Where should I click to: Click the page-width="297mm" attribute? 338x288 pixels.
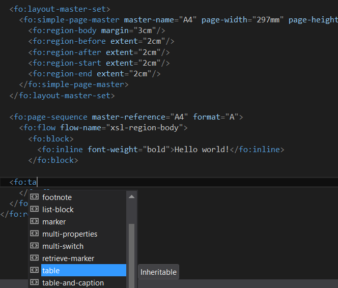click(x=242, y=20)
